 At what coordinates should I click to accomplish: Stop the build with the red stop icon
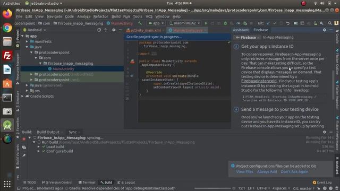(24, 139)
